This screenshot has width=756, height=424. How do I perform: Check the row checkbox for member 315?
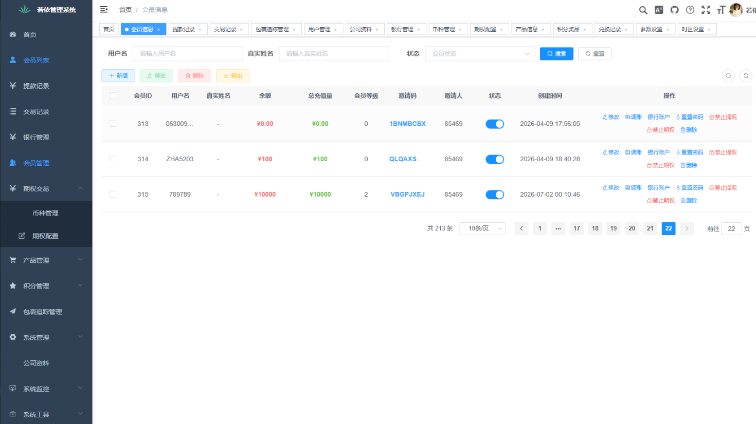[113, 195]
